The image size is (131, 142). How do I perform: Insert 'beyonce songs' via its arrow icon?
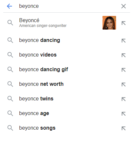click(124, 128)
